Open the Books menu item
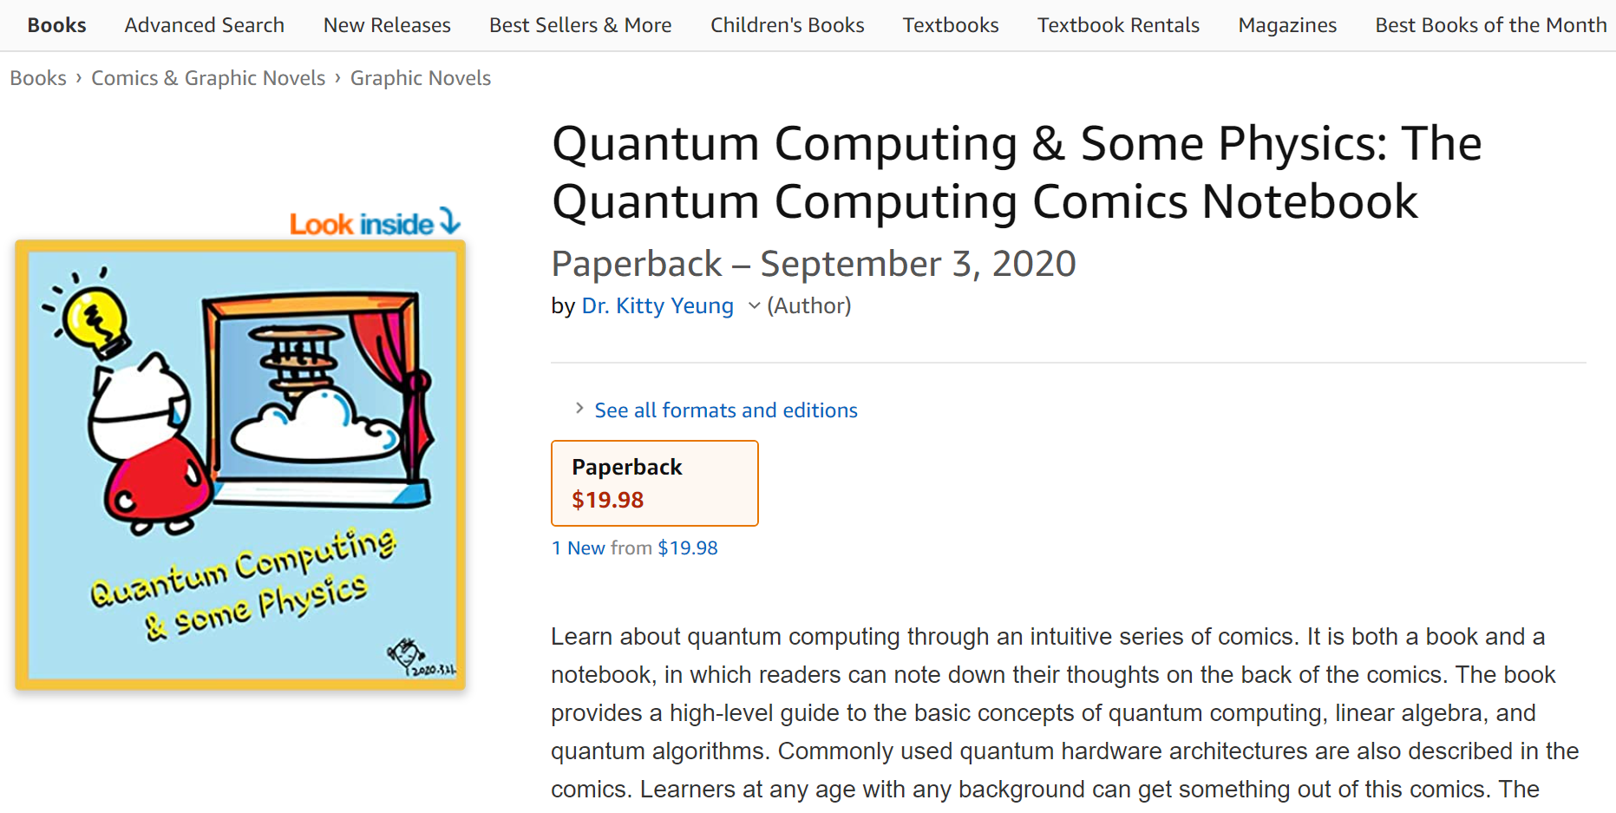Screen dimensions: 1616x813 tap(56, 25)
